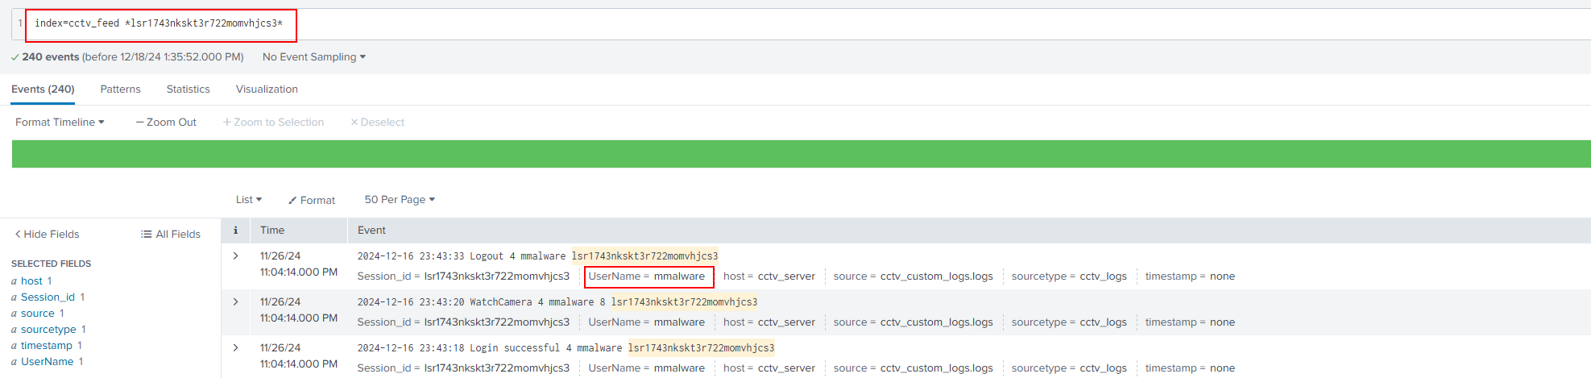The height and width of the screenshot is (378, 1591).
Task: Open All Fields list
Action: pos(171,235)
